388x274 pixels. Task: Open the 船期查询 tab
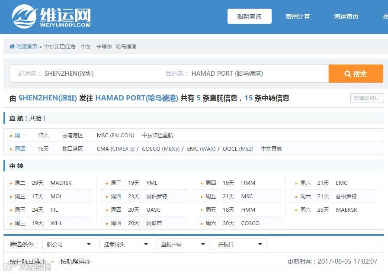point(250,16)
